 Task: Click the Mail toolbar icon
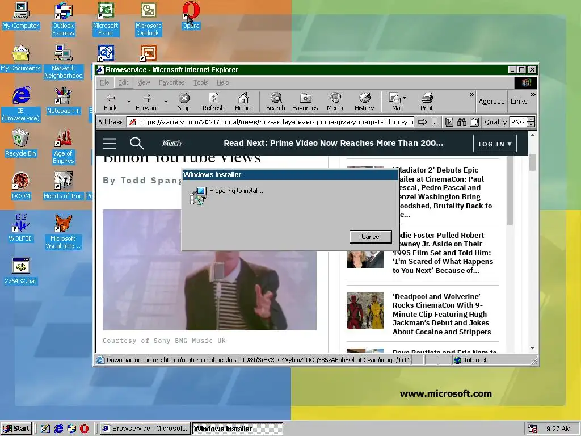point(395,102)
